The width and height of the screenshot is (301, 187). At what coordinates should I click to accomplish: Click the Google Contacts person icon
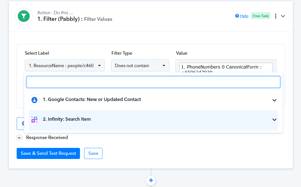(34, 100)
